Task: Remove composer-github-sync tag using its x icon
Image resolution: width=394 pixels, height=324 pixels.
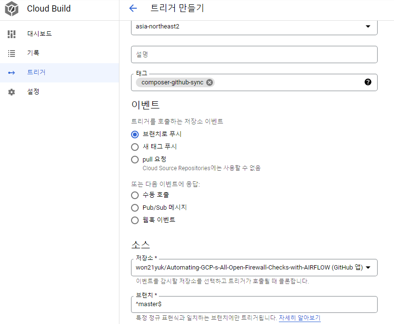Action: [x=209, y=82]
